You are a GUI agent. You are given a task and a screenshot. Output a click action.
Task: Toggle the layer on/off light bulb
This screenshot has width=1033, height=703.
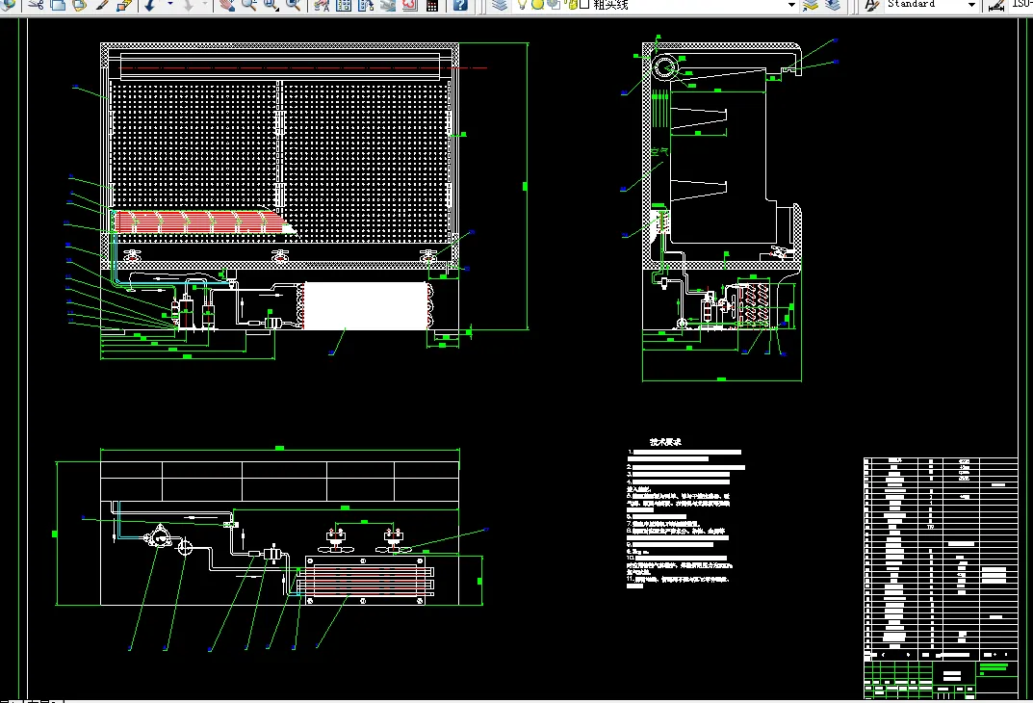[x=522, y=4]
